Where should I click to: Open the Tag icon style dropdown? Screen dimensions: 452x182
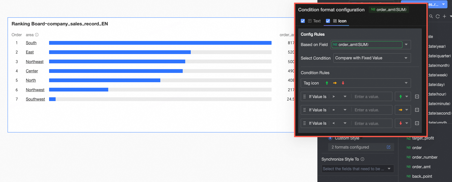tap(406, 83)
